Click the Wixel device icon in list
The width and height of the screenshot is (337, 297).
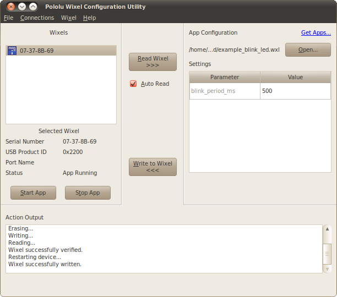pyautogui.click(x=12, y=51)
